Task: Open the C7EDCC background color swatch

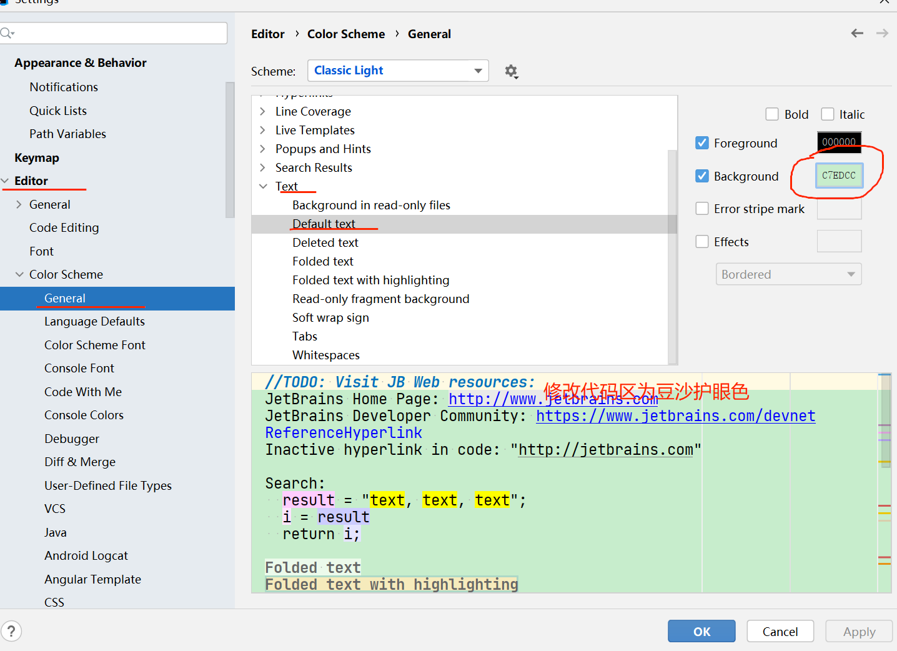Action: [x=839, y=176]
